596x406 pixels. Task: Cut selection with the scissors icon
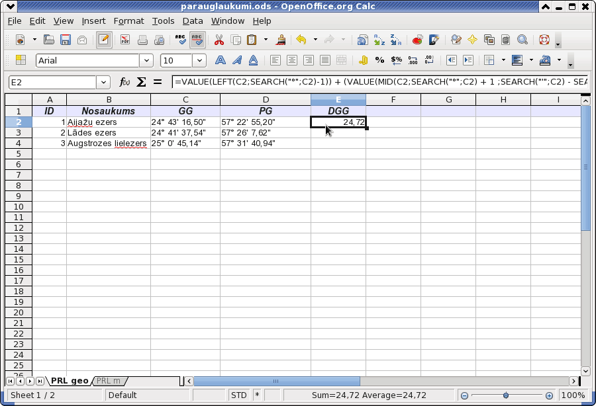click(219, 40)
